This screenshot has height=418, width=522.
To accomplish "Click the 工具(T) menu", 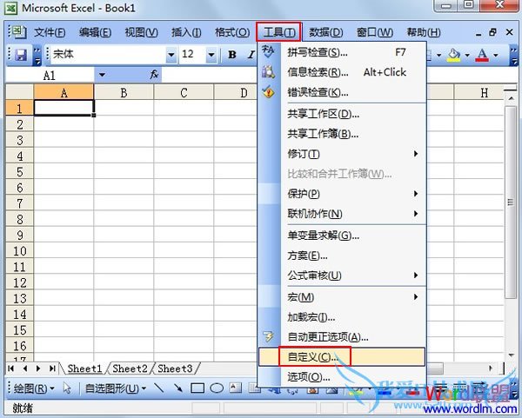I will click(x=279, y=32).
